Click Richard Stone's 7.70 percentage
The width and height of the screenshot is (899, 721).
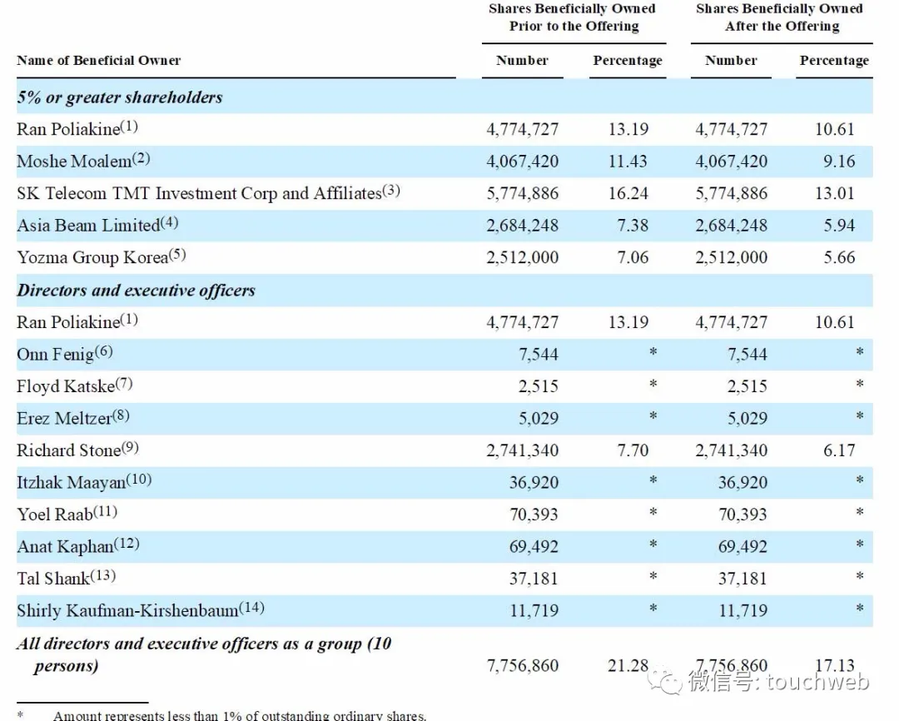(x=633, y=450)
